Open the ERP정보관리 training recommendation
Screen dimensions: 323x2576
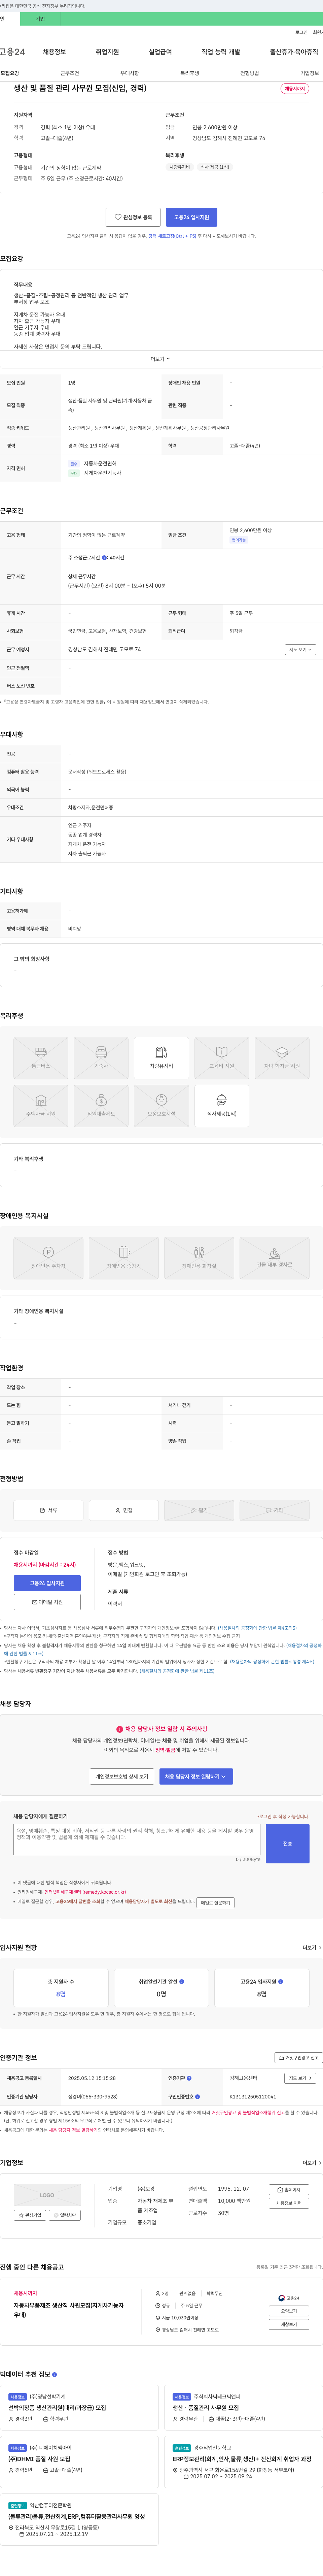pyautogui.click(x=242, y=2459)
